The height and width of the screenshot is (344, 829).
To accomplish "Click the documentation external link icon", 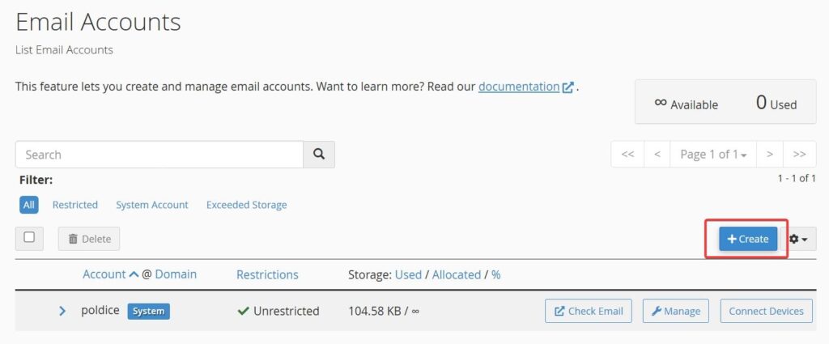I will (568, 87).
